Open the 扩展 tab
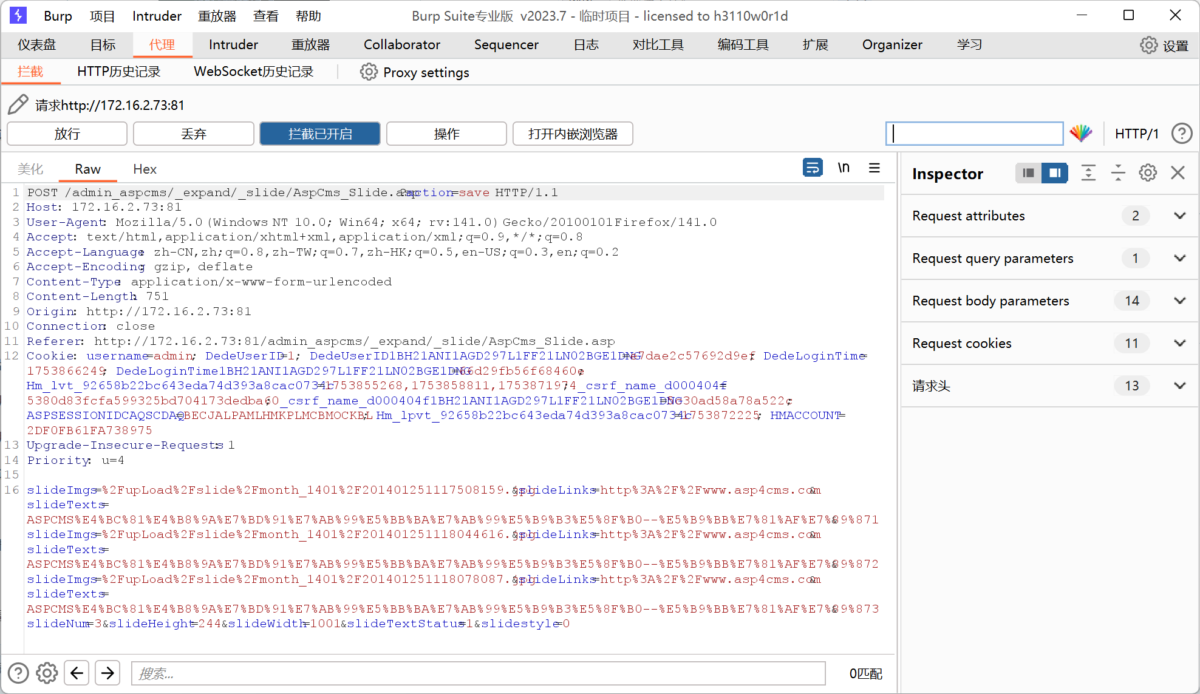The width and height of the screenshot is (1200, 694). coord(815,45)
